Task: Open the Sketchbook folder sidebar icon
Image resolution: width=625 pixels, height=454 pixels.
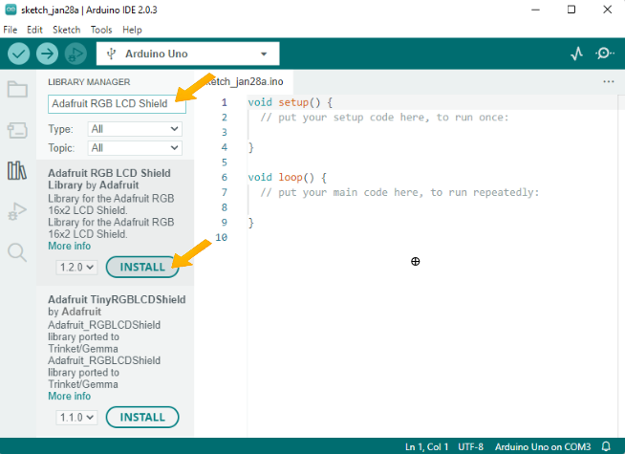Action: tap(17, 89)
